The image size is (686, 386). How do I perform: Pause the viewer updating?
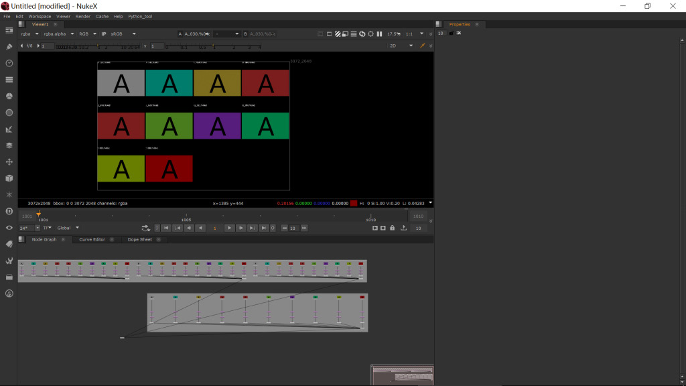(379, 34)
